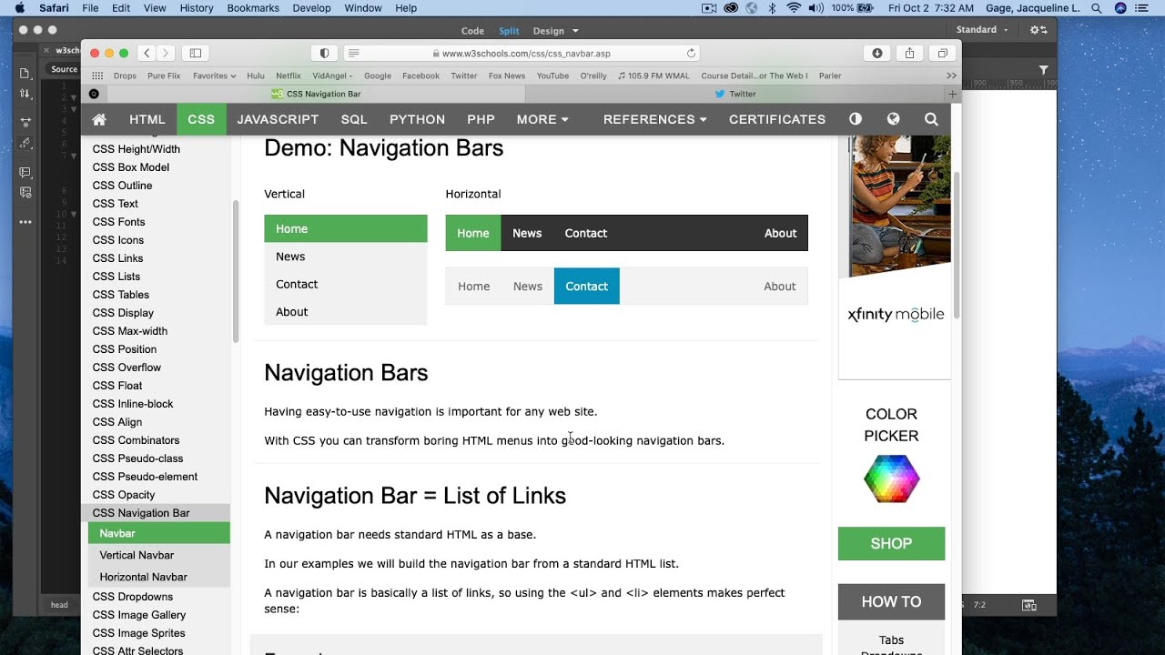Image resolution: width=1165 pixels, height=655 pixels.
Task: Expand hidden bookmarks double chevron
Action: 951,76
